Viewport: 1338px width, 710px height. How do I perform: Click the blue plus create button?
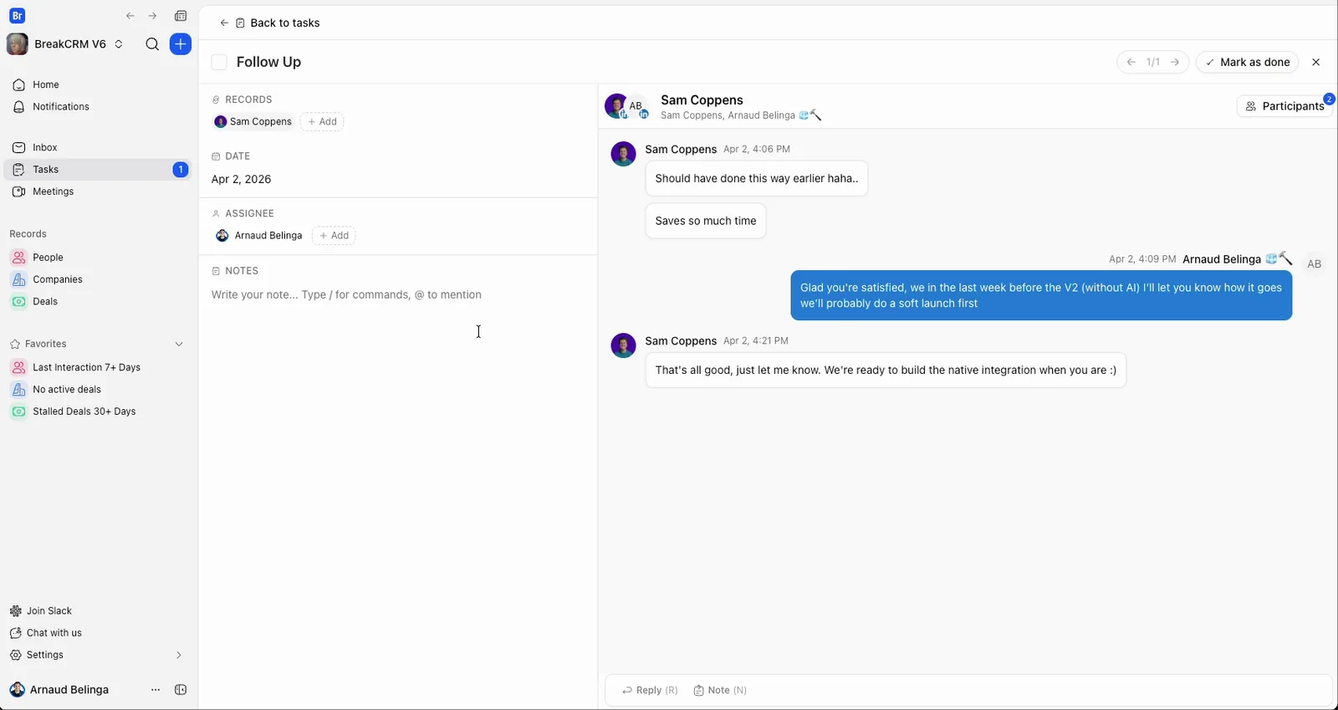(181, 44)
